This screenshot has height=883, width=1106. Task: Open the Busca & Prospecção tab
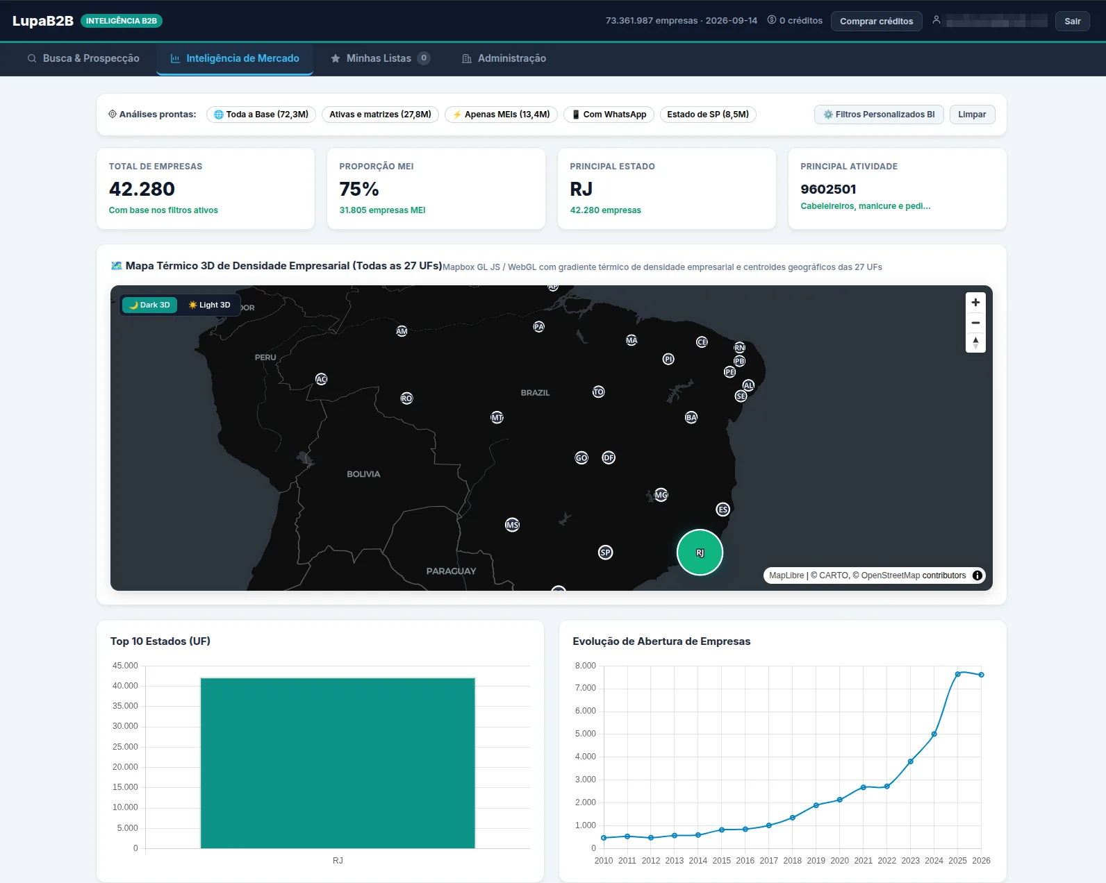pos(83,58)
